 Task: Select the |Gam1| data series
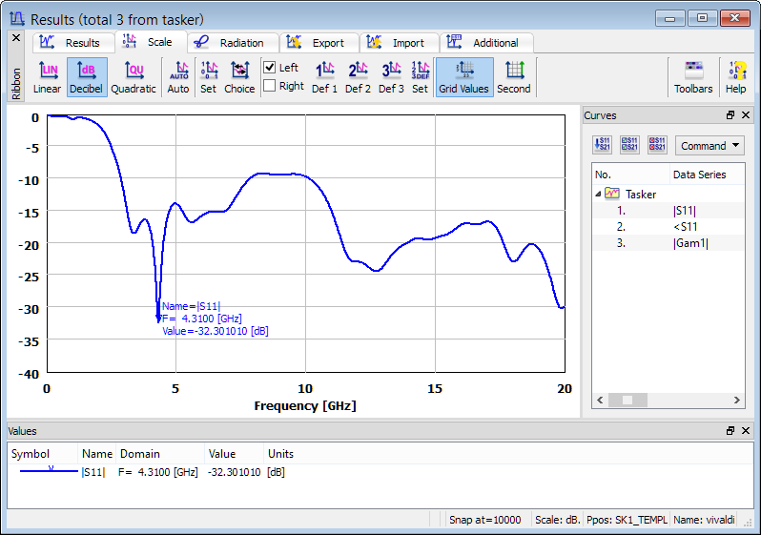pyautogui.click(x=691, y=243)
